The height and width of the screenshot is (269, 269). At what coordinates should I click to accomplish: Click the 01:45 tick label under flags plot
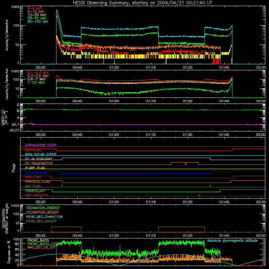point(224,202)
